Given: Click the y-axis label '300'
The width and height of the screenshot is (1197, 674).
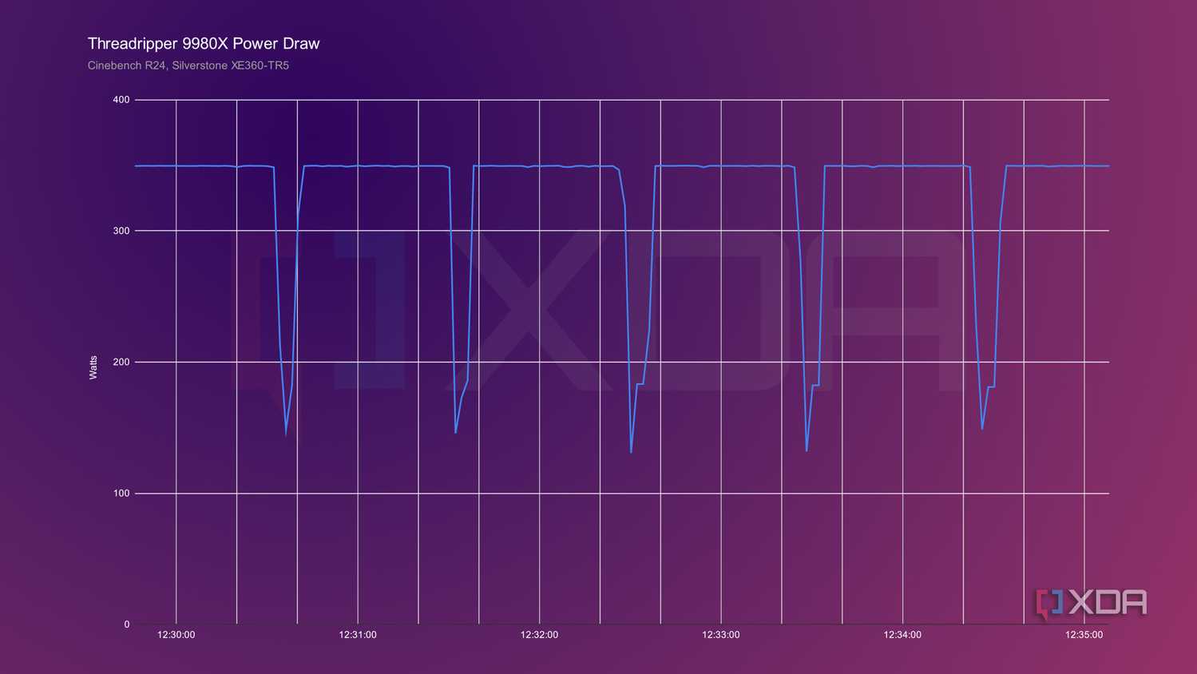Looking at the screenshot, I should tap(121, 231).
